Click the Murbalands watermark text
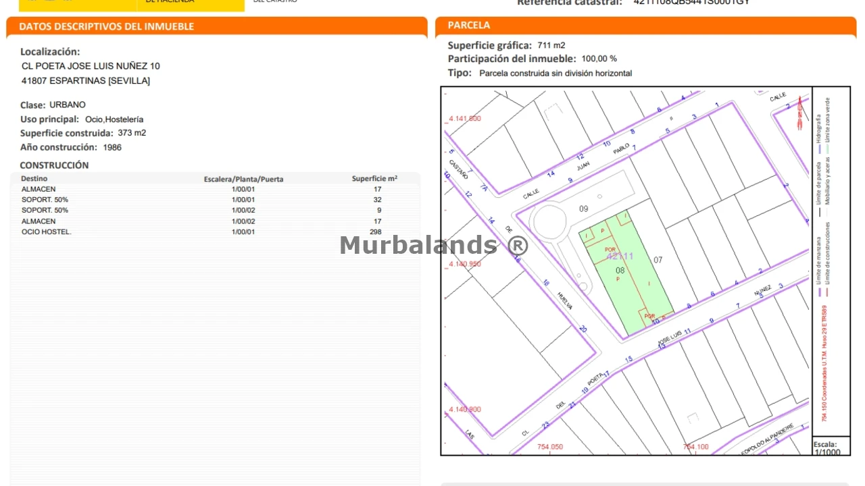 (x=433, y=244)
